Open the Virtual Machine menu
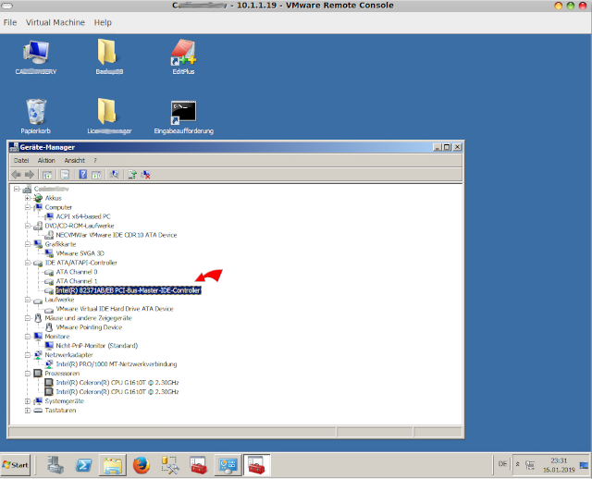592x479 pixels. pyautogui.click(x=55, y=22)
